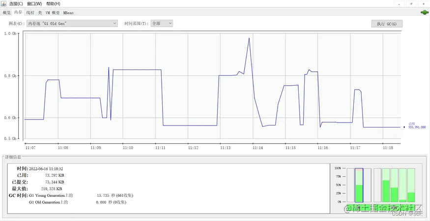Click the G1 Young Generation上的 text
Screen dimensions: 430x221
(x=51, y=195)
